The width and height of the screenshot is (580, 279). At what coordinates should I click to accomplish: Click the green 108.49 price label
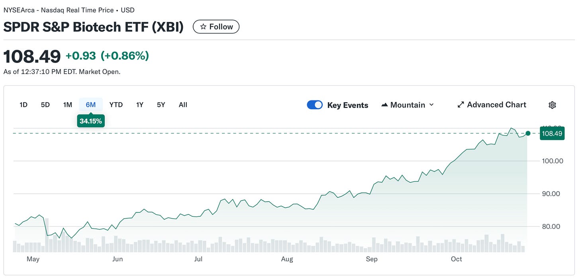552,134
